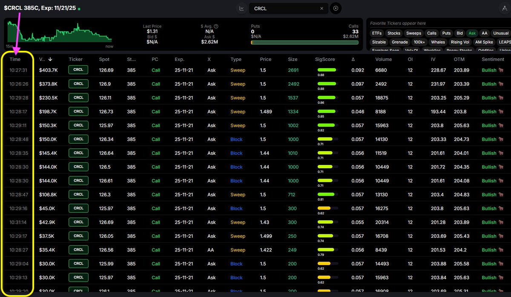Sort by the Type column header

click(236, 60)
